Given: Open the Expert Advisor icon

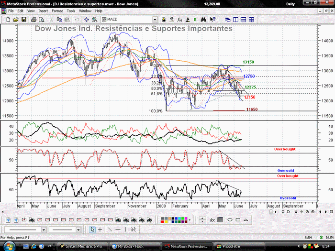Looking at the screenshot, I should click(x=172, y=20).
